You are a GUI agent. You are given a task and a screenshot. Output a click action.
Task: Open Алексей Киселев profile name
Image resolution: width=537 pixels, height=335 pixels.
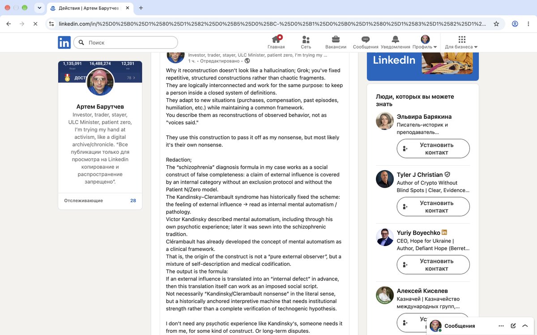click(x=422, y=291)
